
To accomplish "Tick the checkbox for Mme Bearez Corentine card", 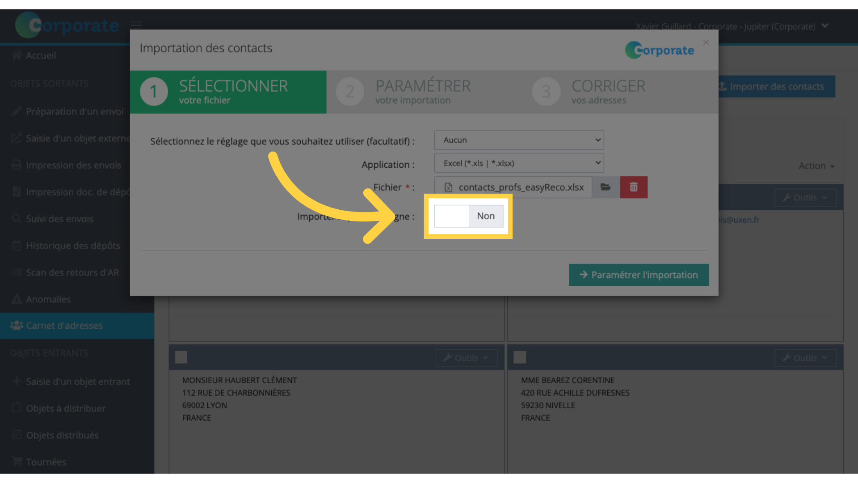I will tap(520, 357).
